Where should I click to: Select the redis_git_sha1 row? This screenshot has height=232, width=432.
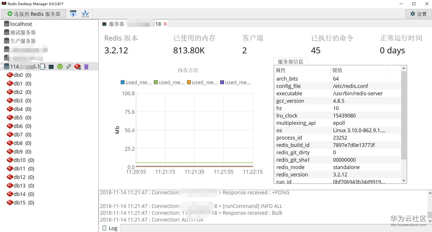(x=338, y=160)
